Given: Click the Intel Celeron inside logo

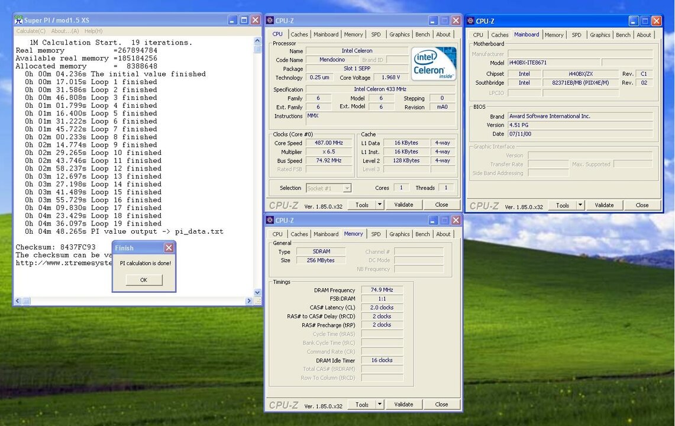Looking at the screenshot, I should coord(434,64).
